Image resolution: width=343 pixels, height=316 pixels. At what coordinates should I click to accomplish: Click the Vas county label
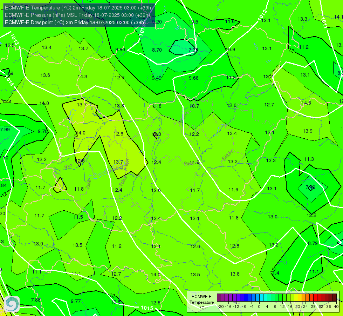[68, 167]
